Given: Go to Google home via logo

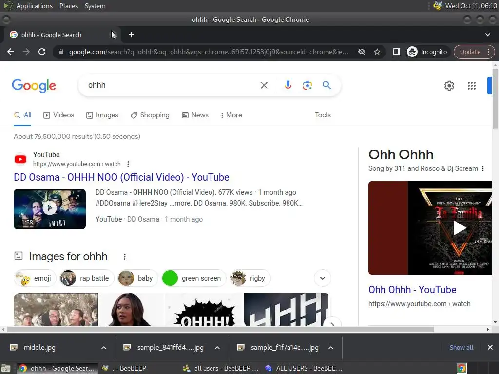Looking at the screenshot, I should 34,86.
